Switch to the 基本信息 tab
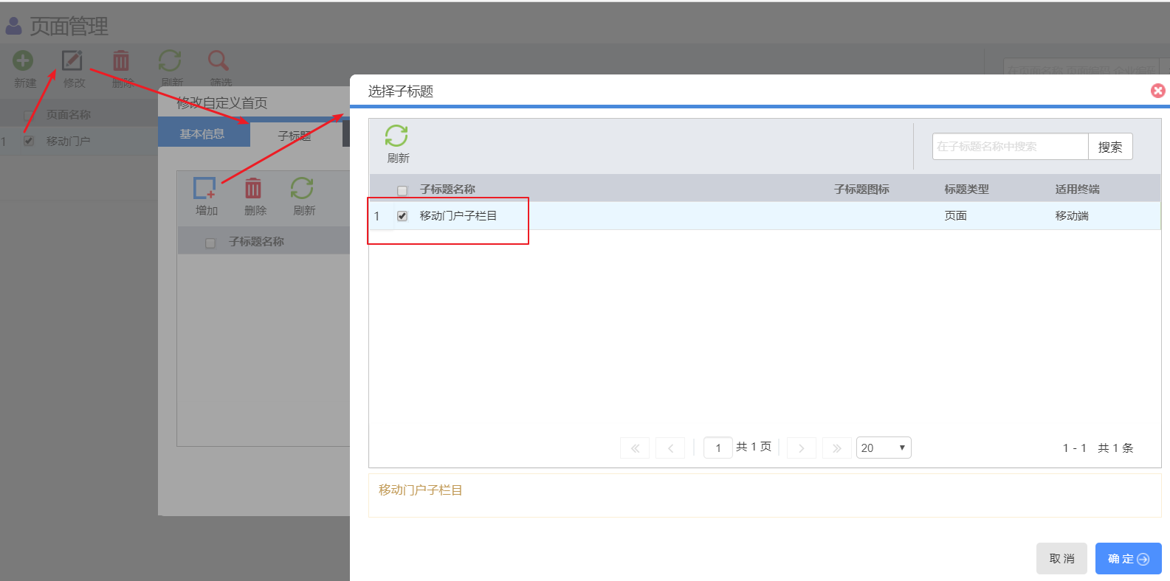 pyautogui.click(x=202, y=134)
